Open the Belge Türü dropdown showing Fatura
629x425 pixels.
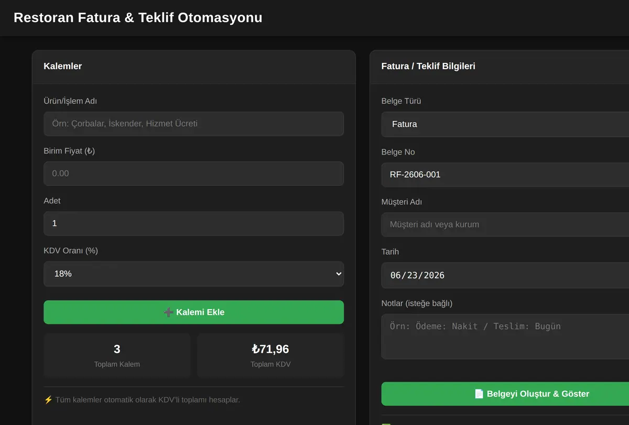[x=505, y=124]
